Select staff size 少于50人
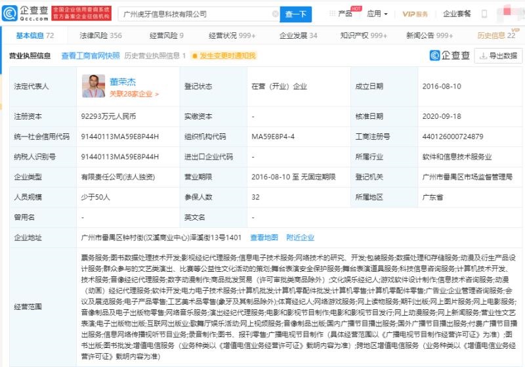This screenshot has height=367, width=525. coord(95,197)
